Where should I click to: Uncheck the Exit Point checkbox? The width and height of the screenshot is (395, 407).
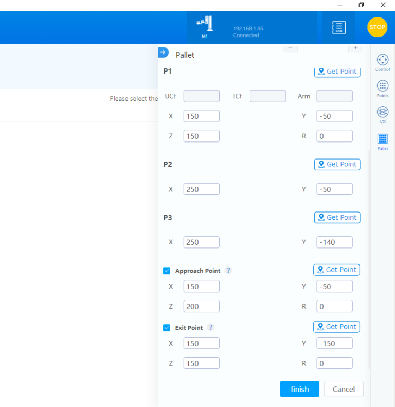pos(167,328)
